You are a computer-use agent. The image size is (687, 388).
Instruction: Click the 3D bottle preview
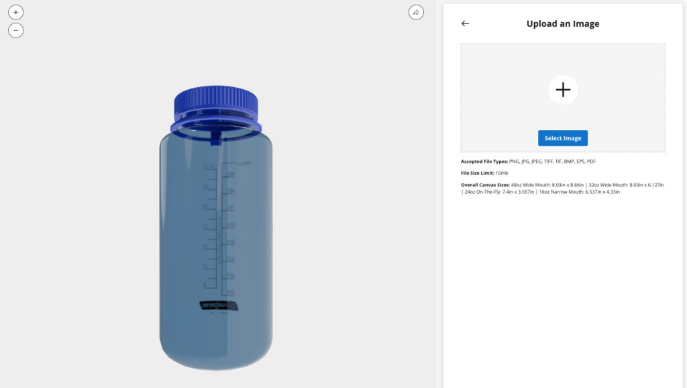click(216, 227)
